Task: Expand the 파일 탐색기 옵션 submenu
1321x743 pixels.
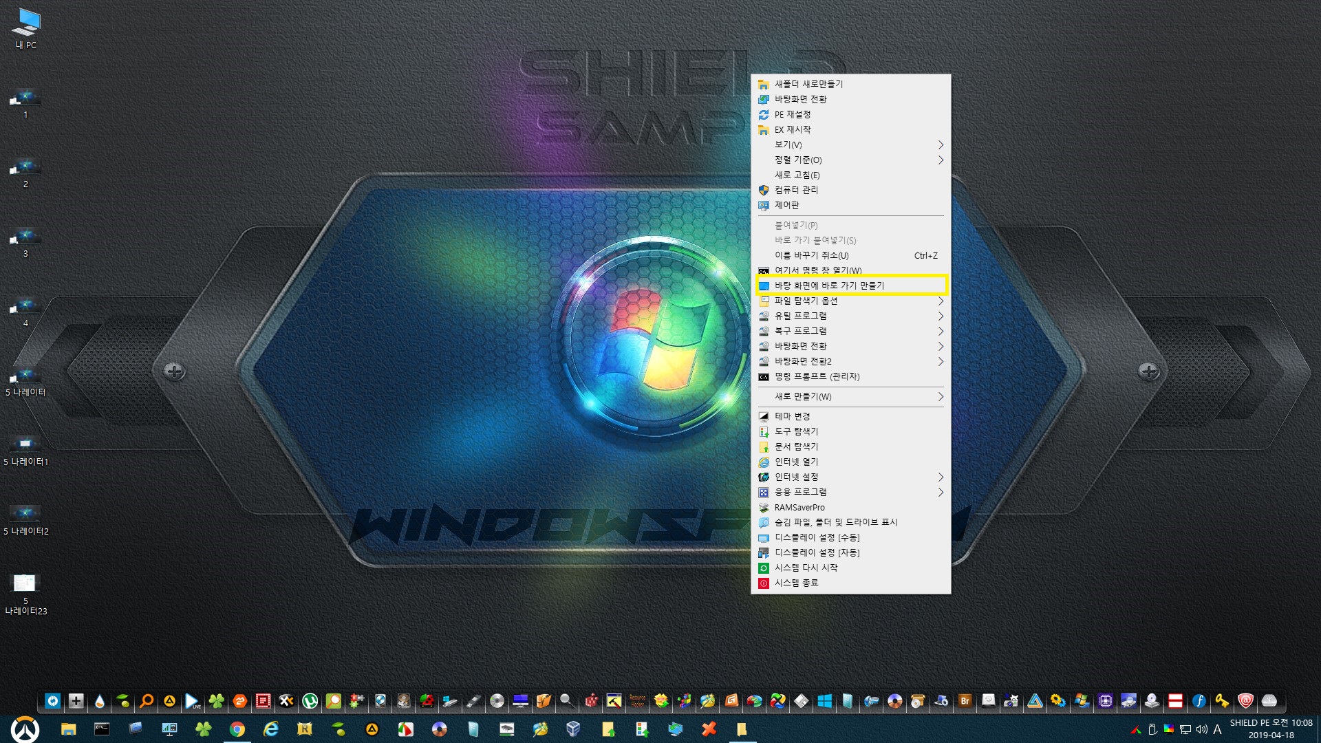Action: click(x=850, y=301)
